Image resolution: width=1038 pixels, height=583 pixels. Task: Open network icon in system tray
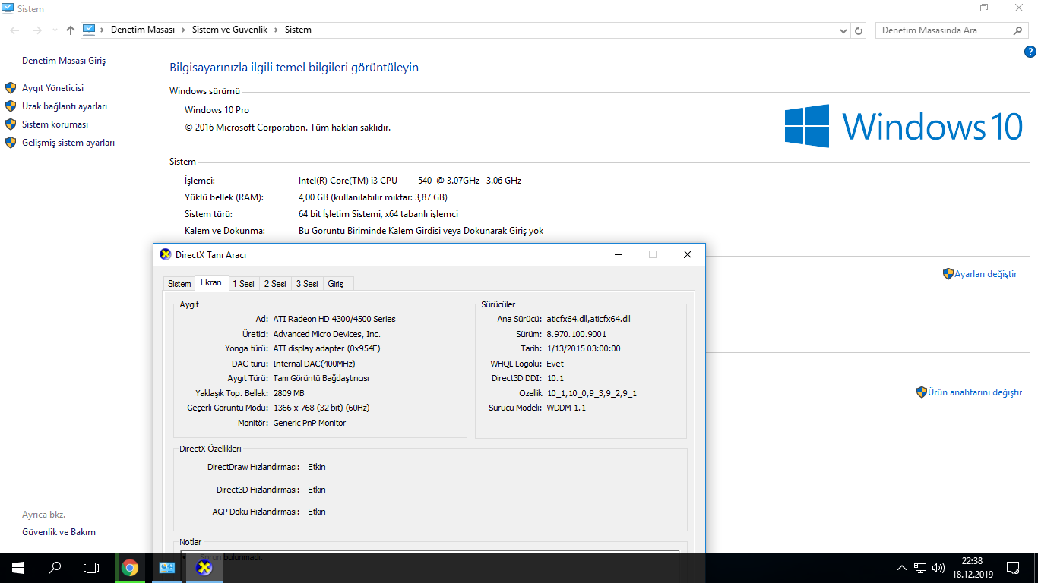tap(920, 568)
